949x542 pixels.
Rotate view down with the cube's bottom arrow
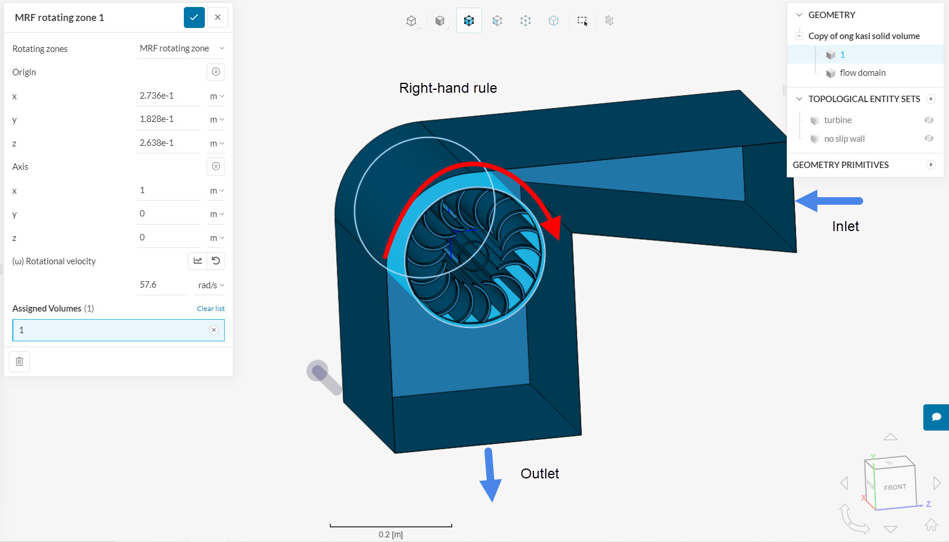pyautogui.click(x=891, y=529)
